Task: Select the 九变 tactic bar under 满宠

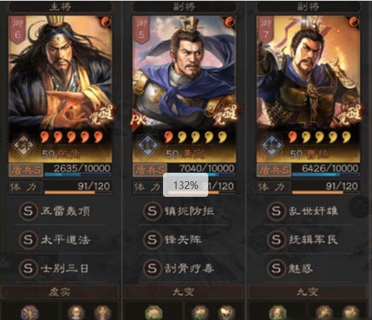Action: point(184,292)
